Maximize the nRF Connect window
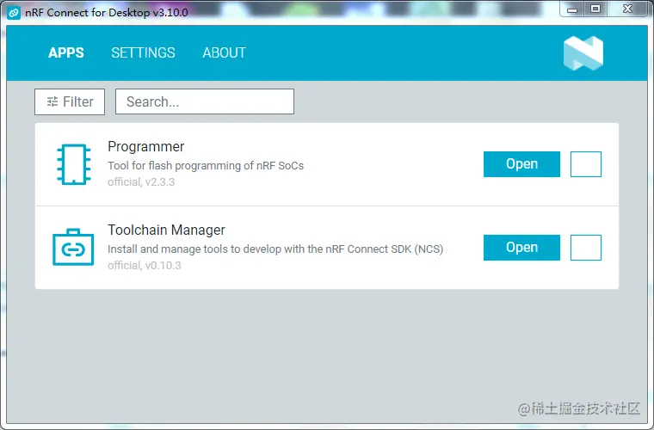Image resolution: width=654 pixels, height=430 pixels. tap(595, 9)
